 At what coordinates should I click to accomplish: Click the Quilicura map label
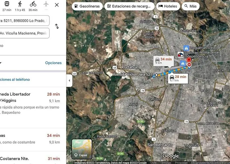tap(146, 22)
